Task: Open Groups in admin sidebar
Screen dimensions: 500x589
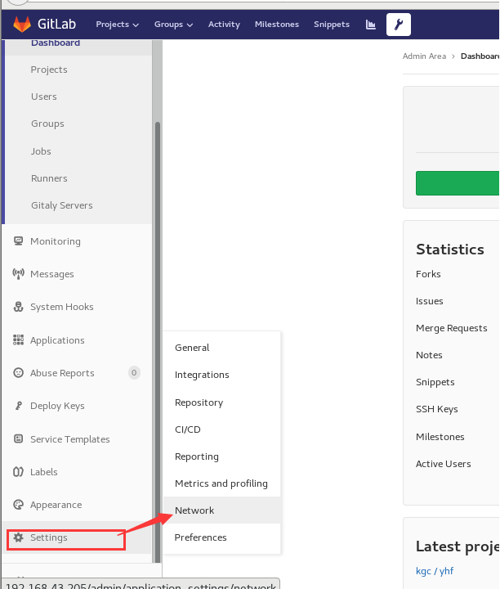Action: point(47,124)
